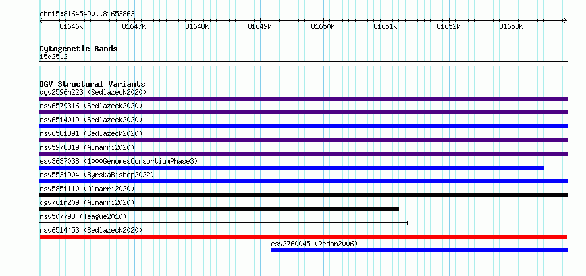
Task: Click the right arrow of the ruler
Action: tap(566, 21)
